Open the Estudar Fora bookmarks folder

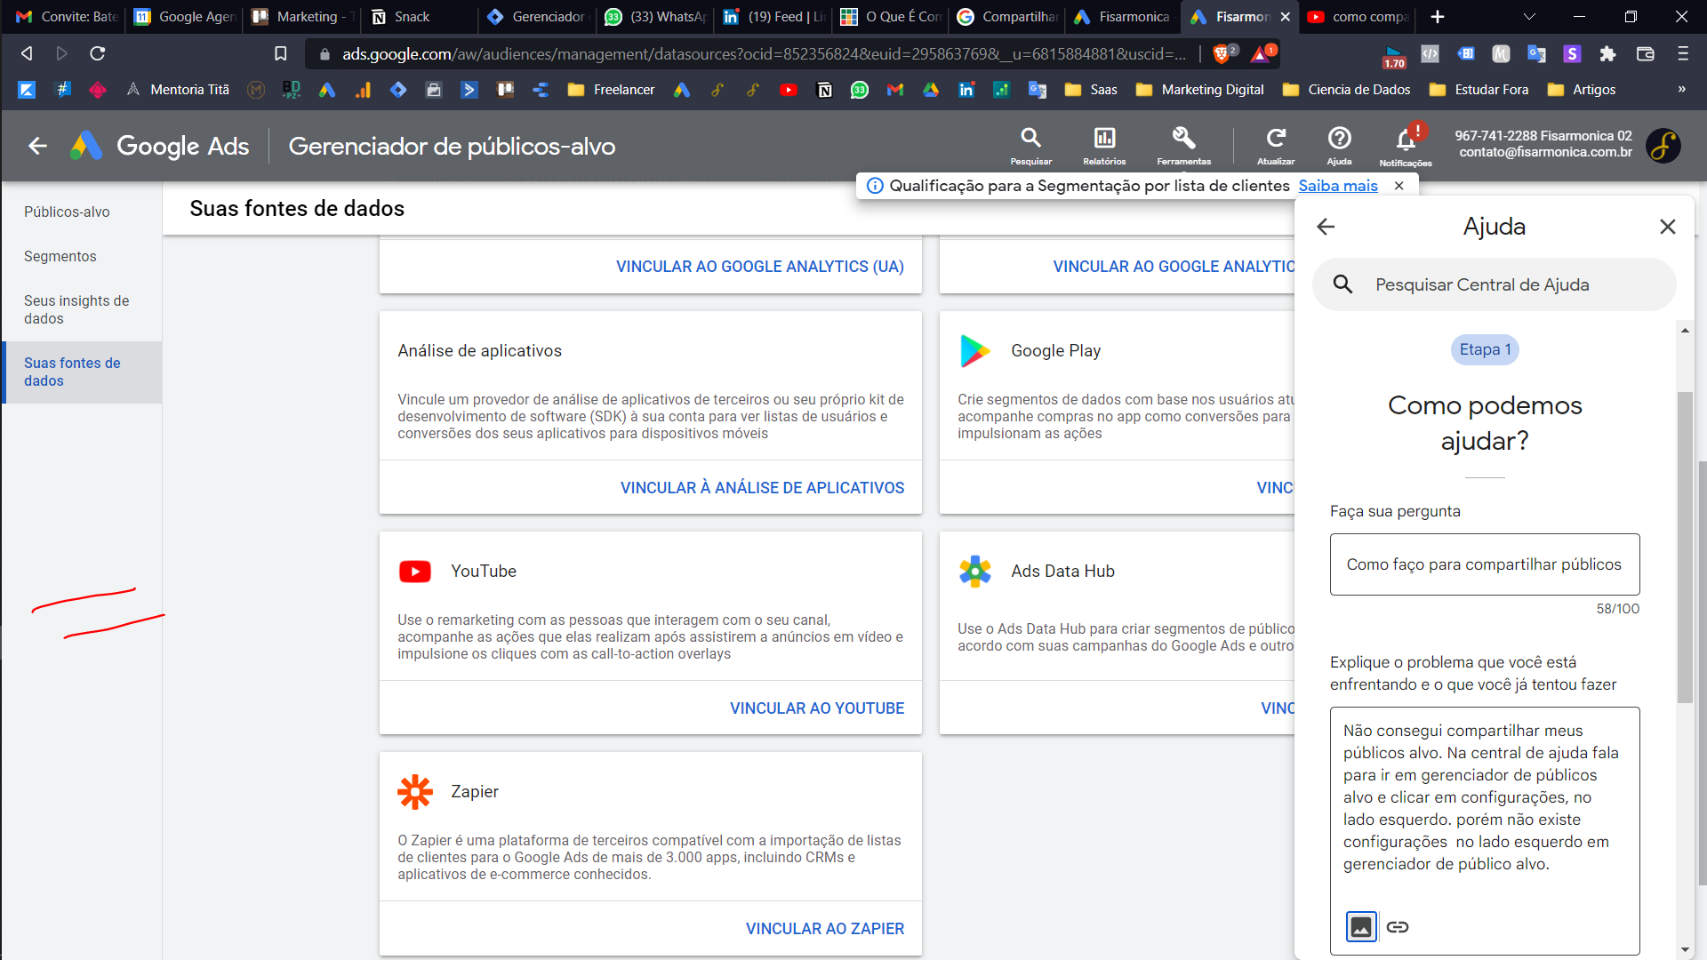click(1479, 90)
